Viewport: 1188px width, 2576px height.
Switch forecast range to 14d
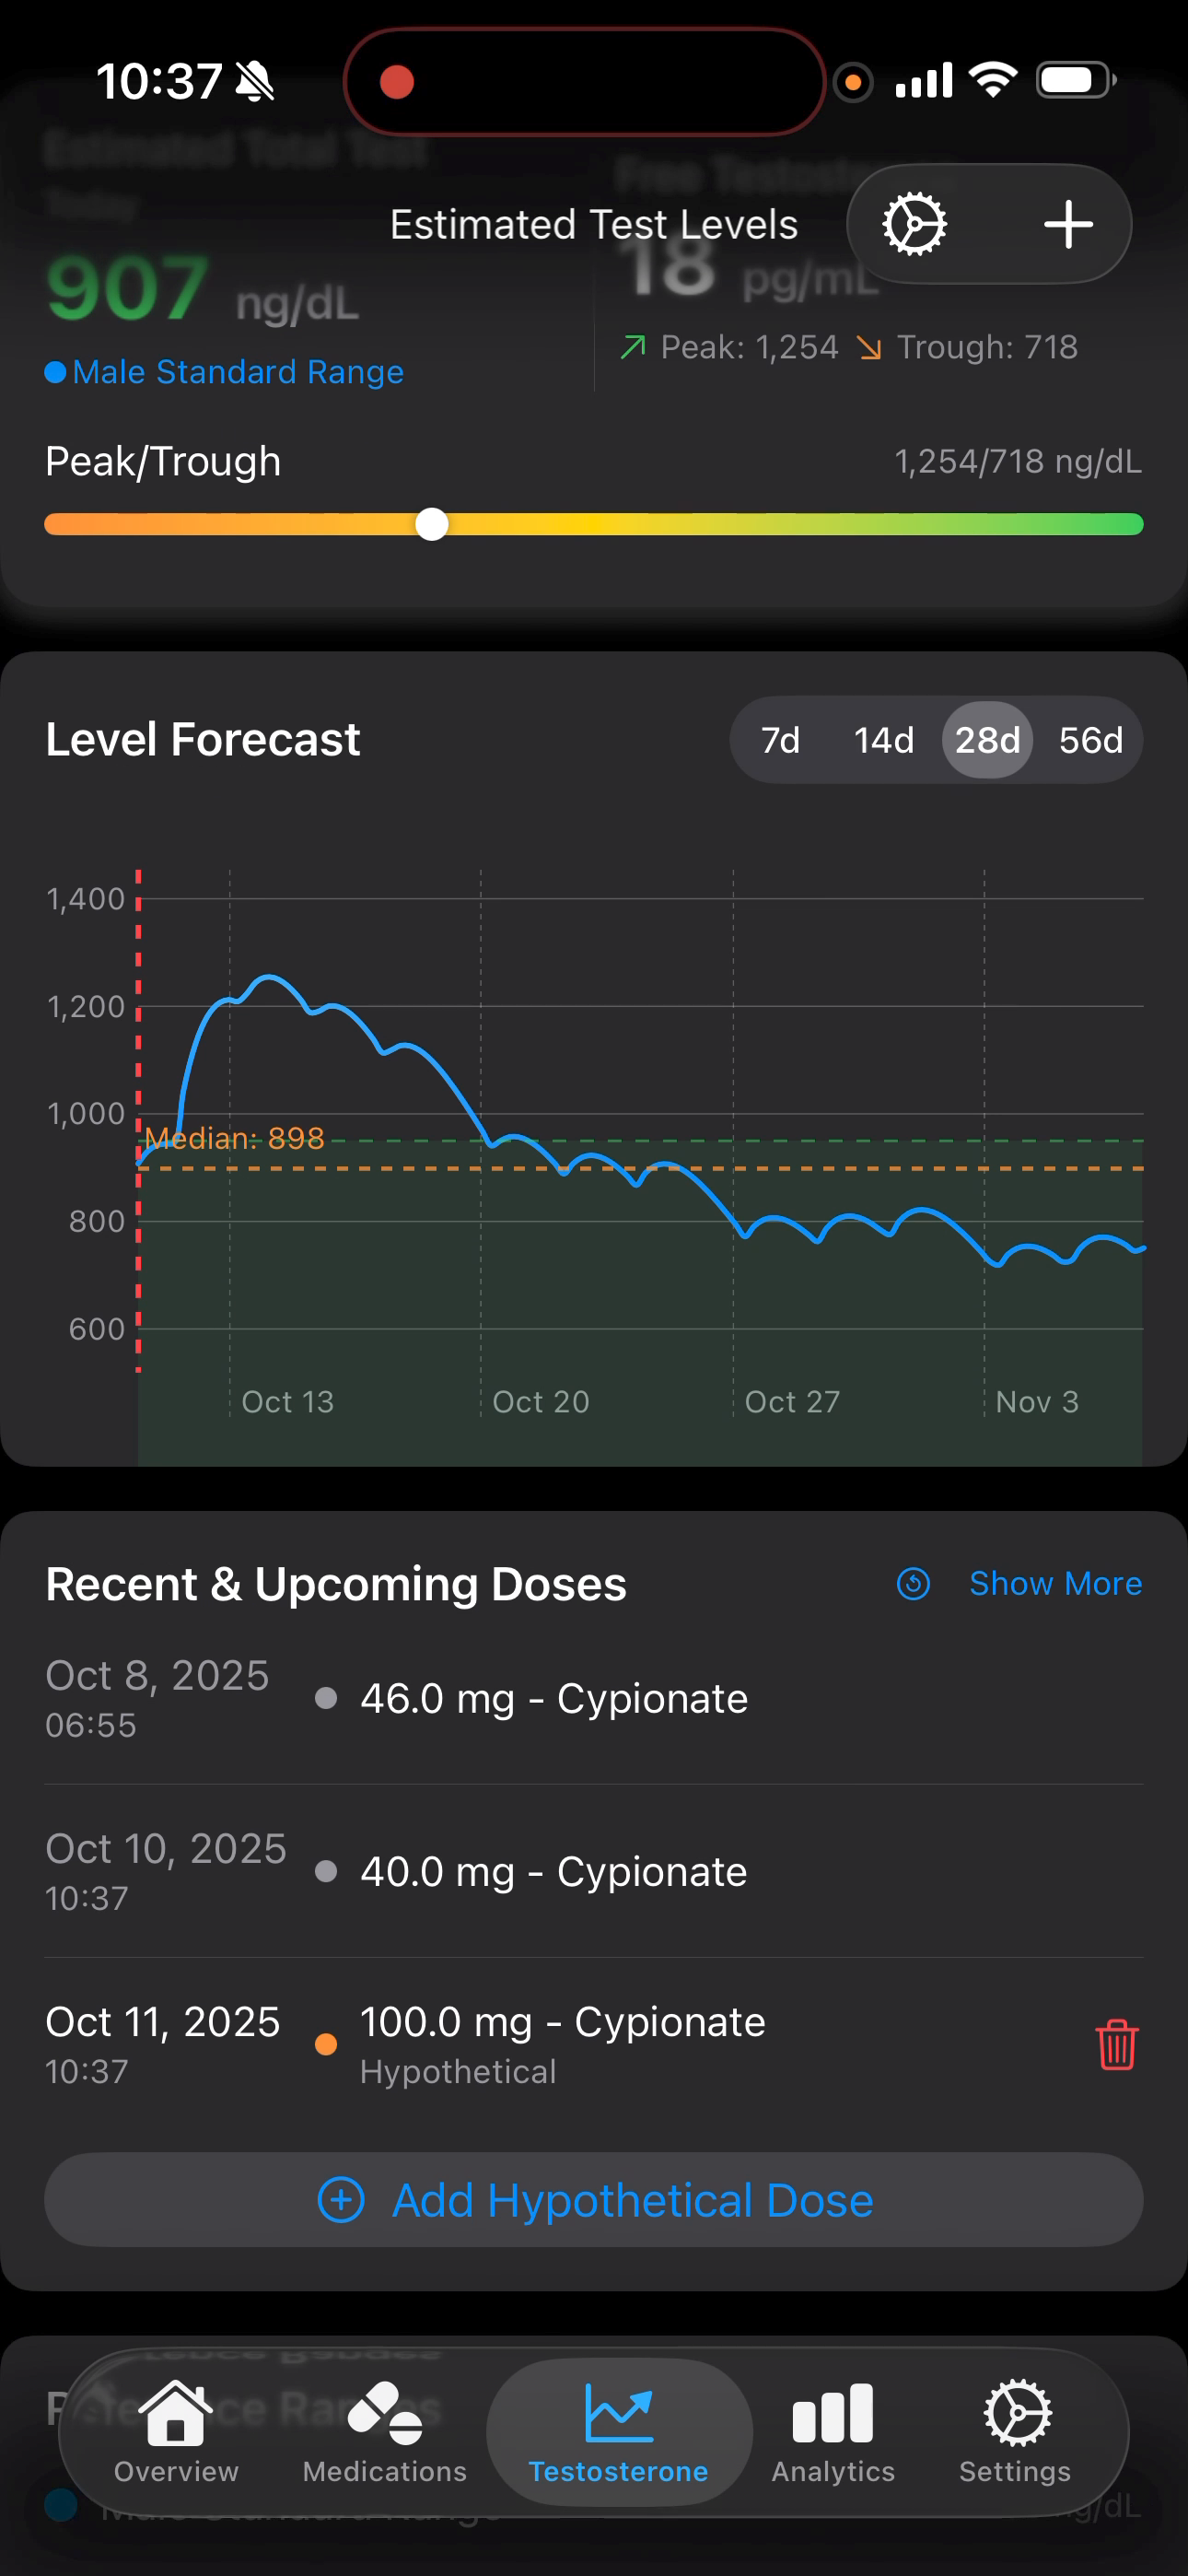tap(883, 740)
